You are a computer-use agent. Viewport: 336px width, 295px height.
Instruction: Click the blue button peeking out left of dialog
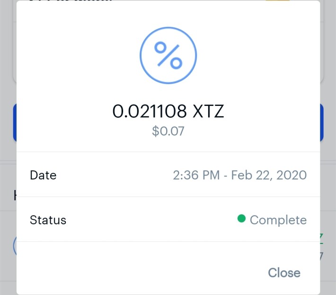(15, 122)
